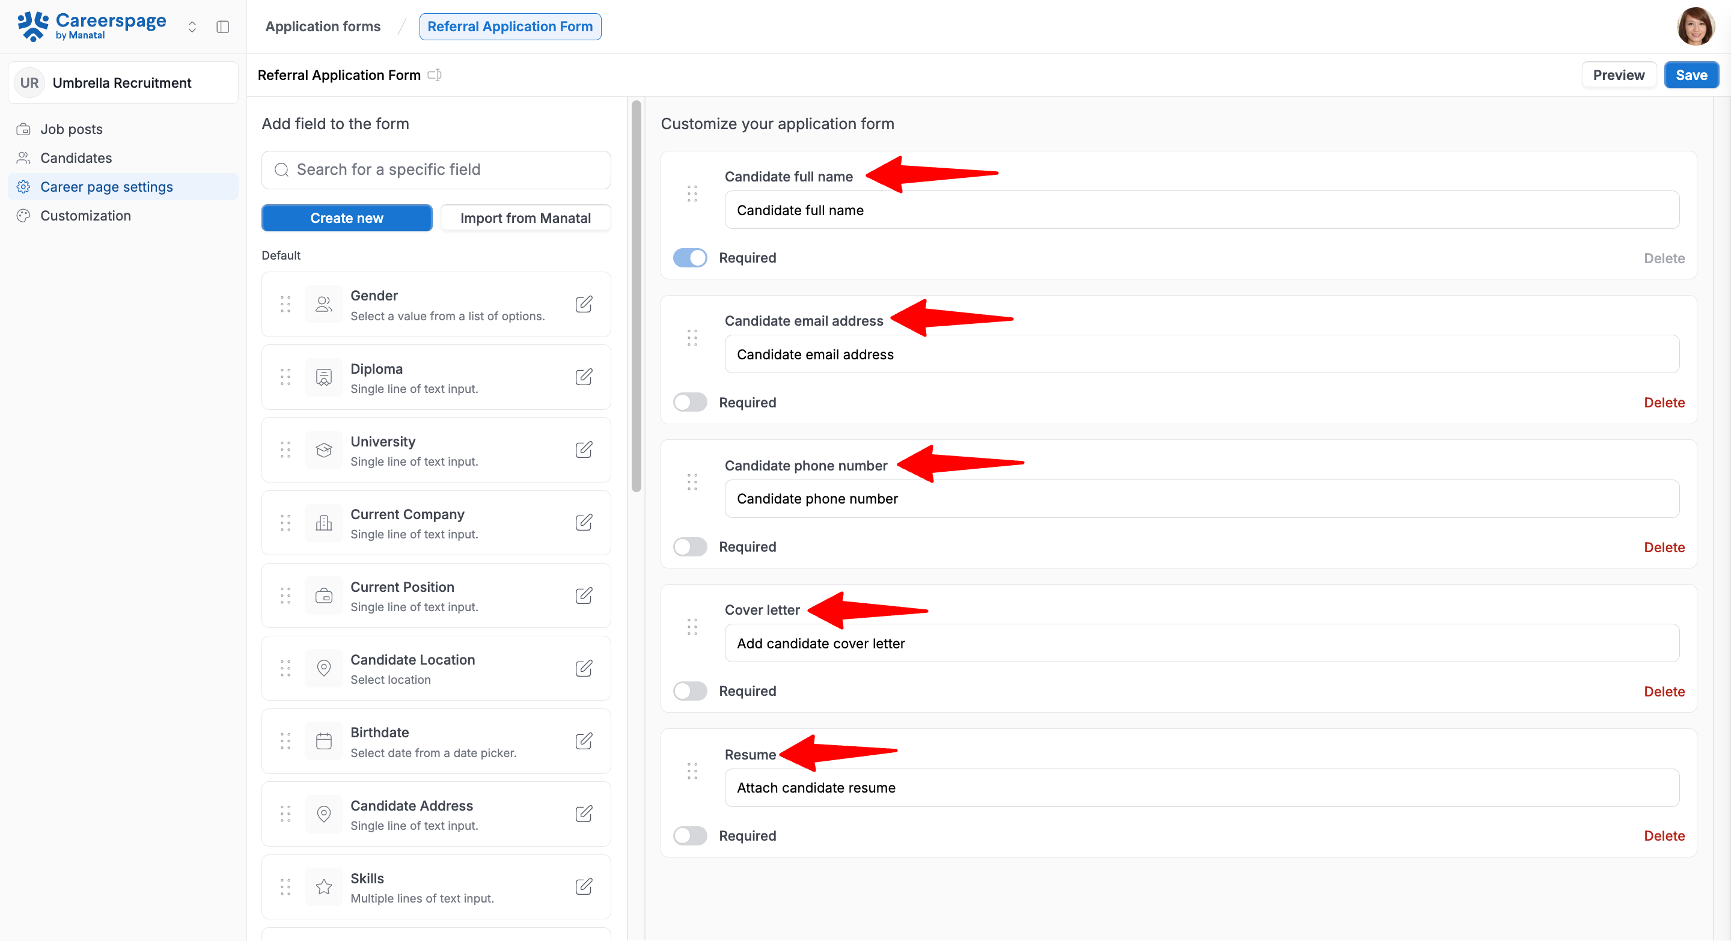
Task: Open Job posts in the sidebar
Action: click(124, 129)
